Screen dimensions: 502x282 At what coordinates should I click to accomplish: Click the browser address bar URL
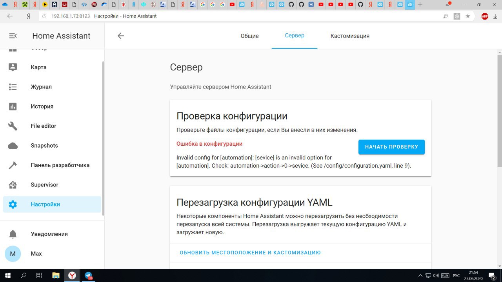point(71,16)
